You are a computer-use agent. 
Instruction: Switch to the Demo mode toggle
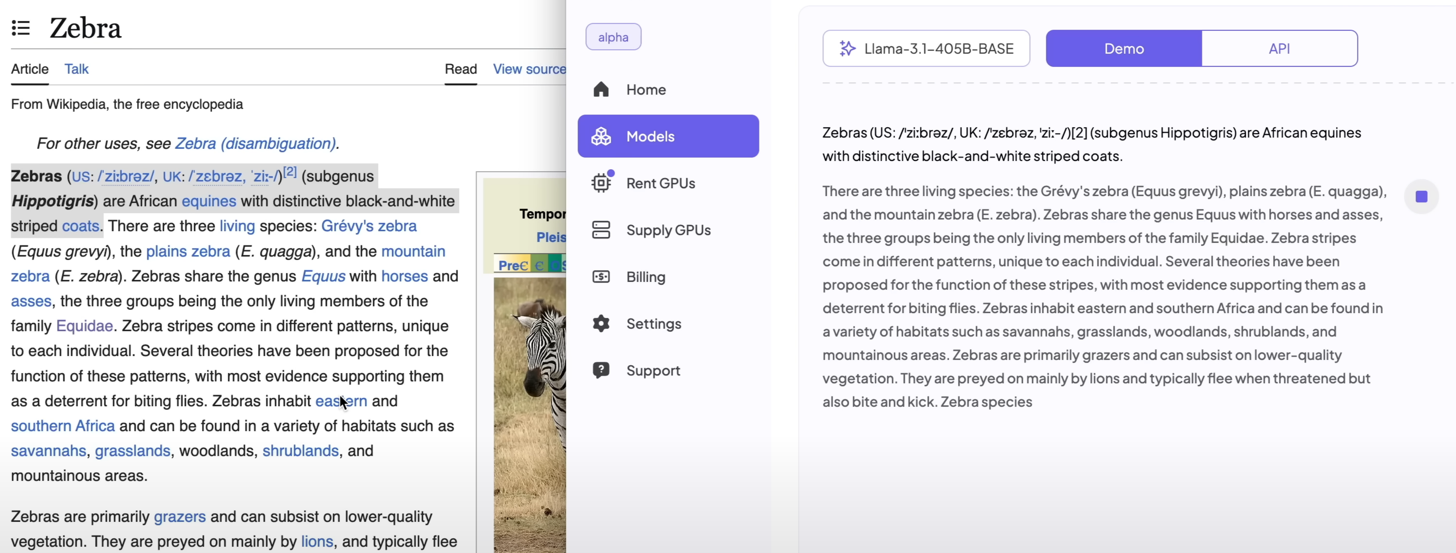[x=1124, y=49]
